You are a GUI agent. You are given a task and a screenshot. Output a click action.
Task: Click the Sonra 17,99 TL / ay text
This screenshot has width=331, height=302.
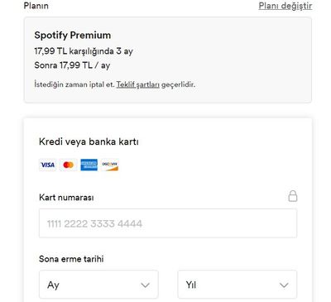(x=72, y=65)
